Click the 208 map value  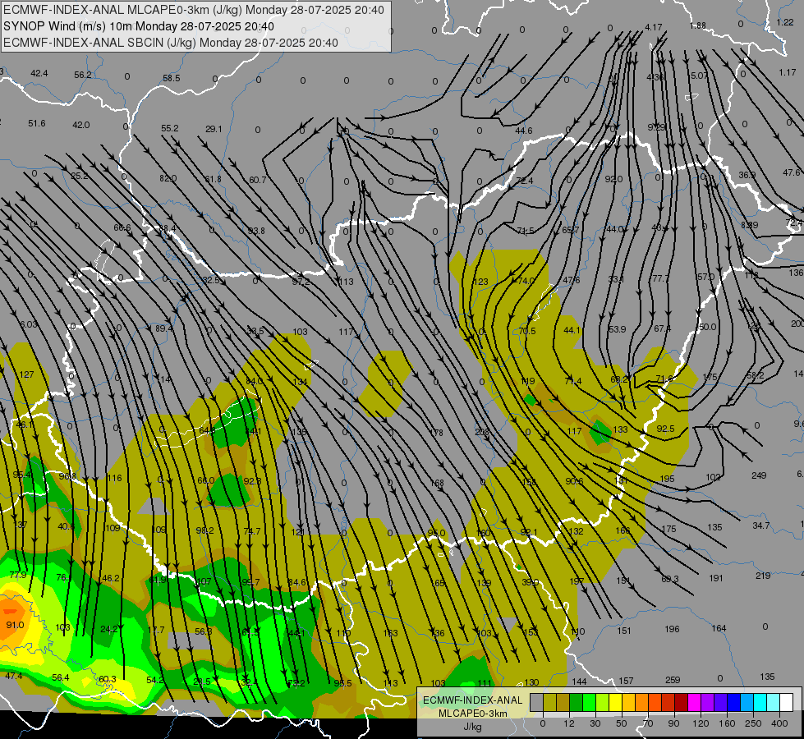coord(481,433)
